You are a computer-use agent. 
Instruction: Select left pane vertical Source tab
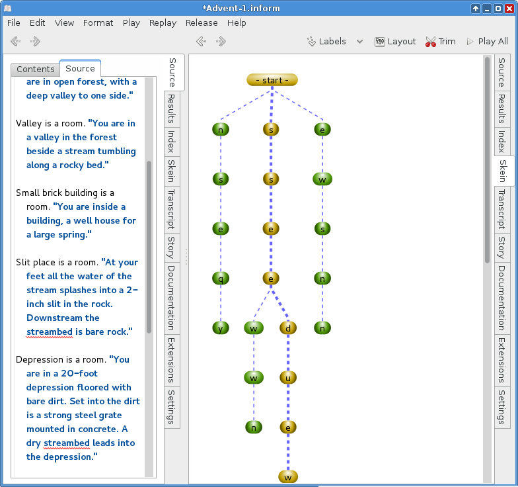172,73
